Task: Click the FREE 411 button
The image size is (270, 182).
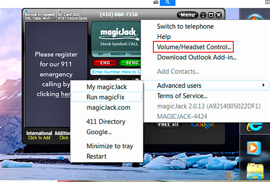Action: pos(168,125)
